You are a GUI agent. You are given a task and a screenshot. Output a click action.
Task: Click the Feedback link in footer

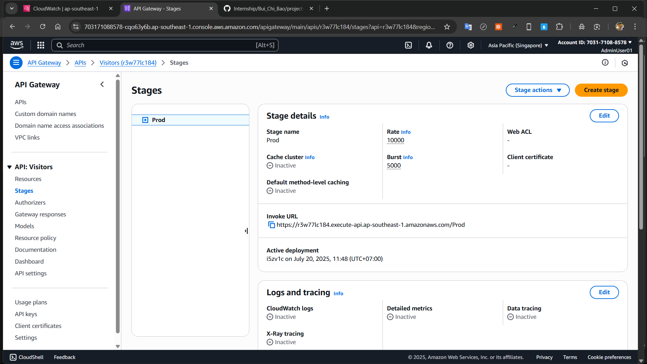pyautogui.click(x=64, y=357)
